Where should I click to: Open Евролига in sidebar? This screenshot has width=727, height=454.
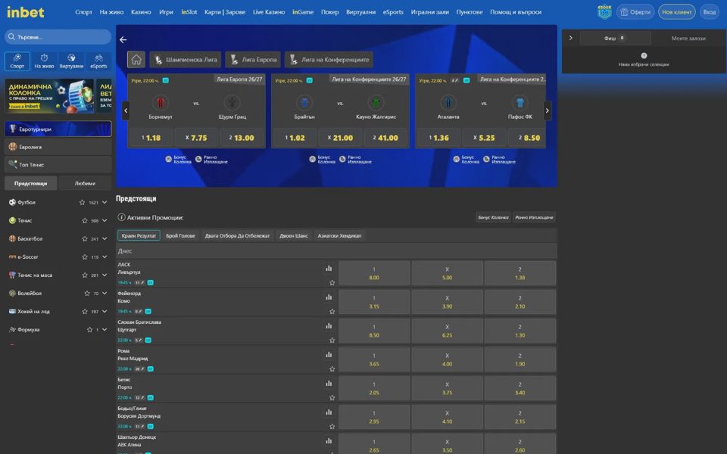(x=58, y=147)
